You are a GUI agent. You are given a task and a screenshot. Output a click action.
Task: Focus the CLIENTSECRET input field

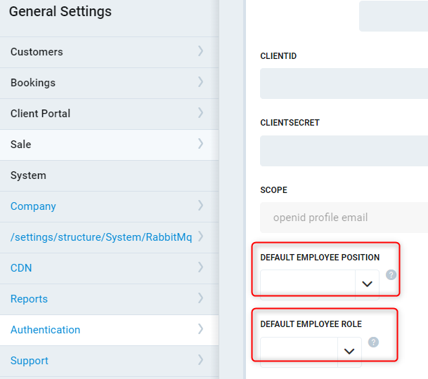[x=344, y=151]
